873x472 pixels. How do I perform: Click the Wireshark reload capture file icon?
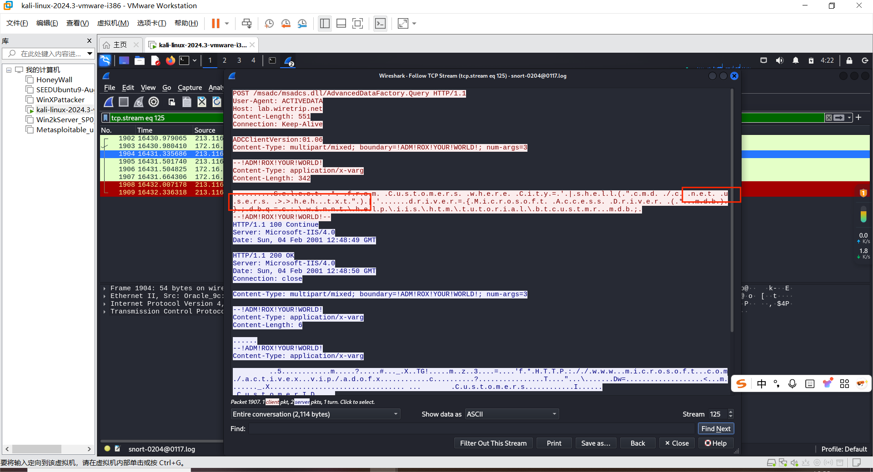click(x=217, y=102)
